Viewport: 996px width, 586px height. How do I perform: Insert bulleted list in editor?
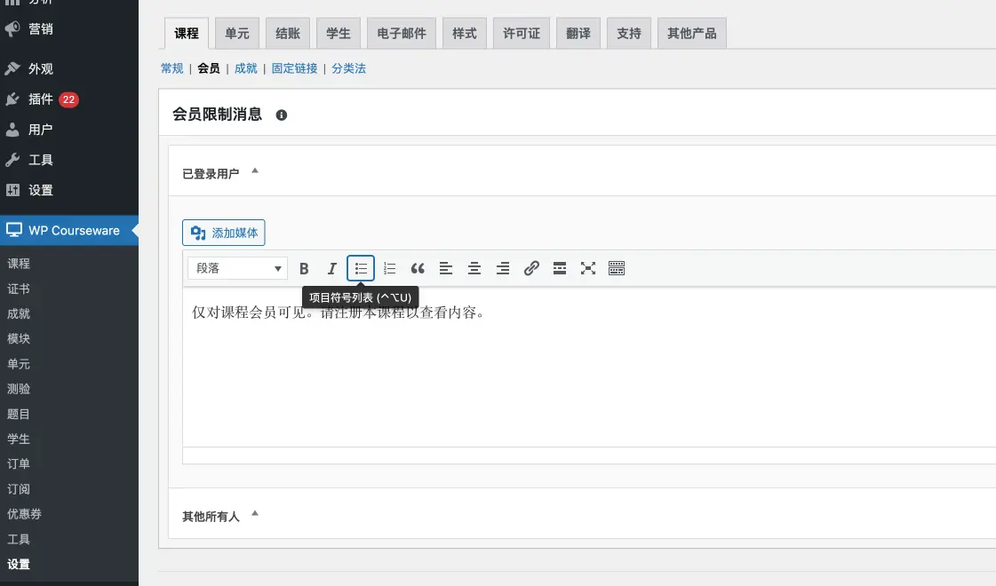coord(361,268)
